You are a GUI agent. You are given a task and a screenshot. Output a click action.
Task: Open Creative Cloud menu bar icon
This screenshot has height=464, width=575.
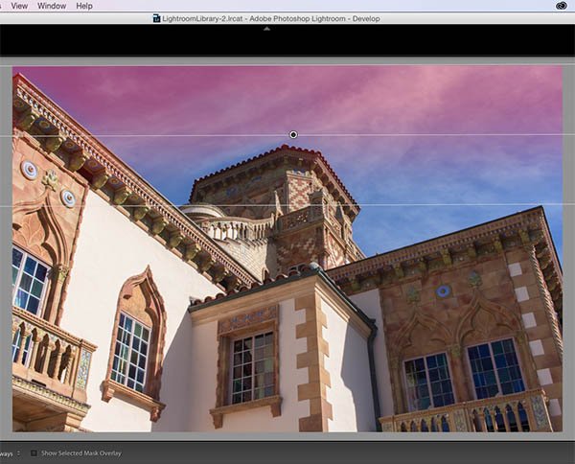(x=561, y=6)
